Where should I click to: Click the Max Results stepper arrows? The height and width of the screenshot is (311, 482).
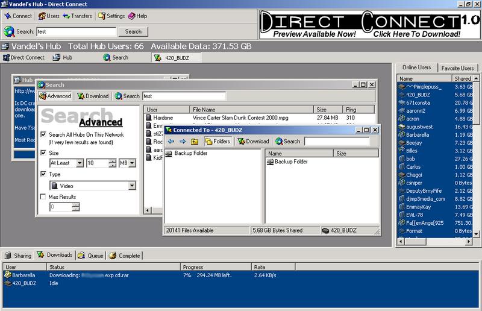(76, 207)
